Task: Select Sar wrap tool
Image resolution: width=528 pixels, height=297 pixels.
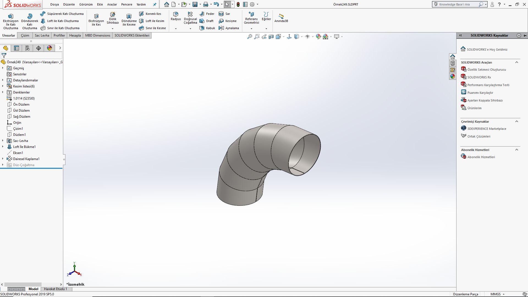Action: point(224,14)
